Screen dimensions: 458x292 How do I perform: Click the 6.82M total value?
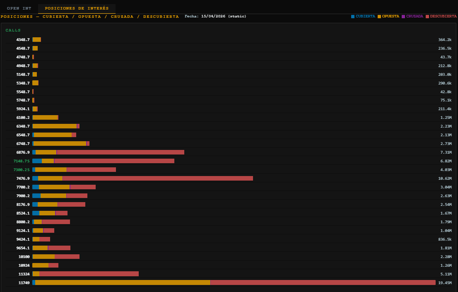click(x=446, y=161)
